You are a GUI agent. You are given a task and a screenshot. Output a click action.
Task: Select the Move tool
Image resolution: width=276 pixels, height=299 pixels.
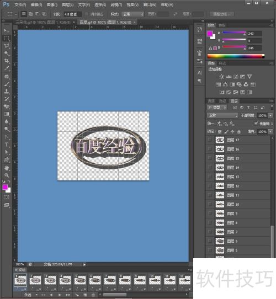[7, 31]
